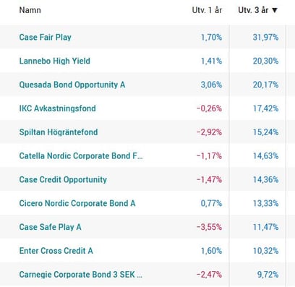The width and height of the screenshot is (295, 287).
Task: Sort by the Utv. 3 år arrow
Action: coord(275,10)
